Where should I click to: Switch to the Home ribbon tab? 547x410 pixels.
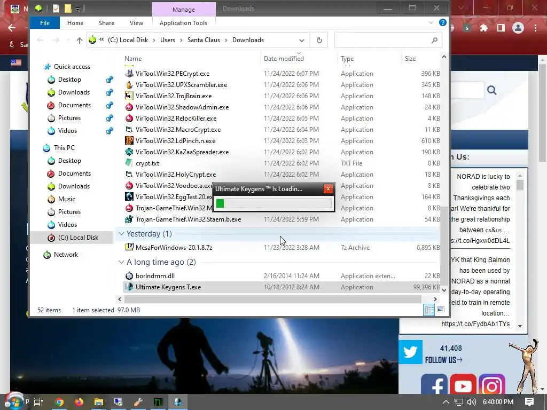[75, 23]
